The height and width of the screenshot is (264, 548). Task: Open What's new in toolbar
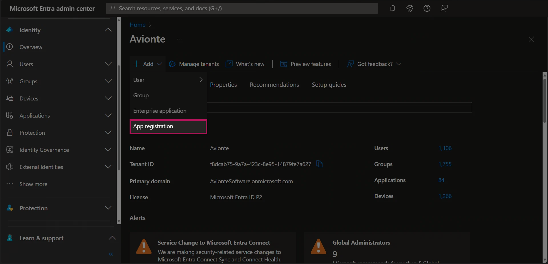point(245,64)
